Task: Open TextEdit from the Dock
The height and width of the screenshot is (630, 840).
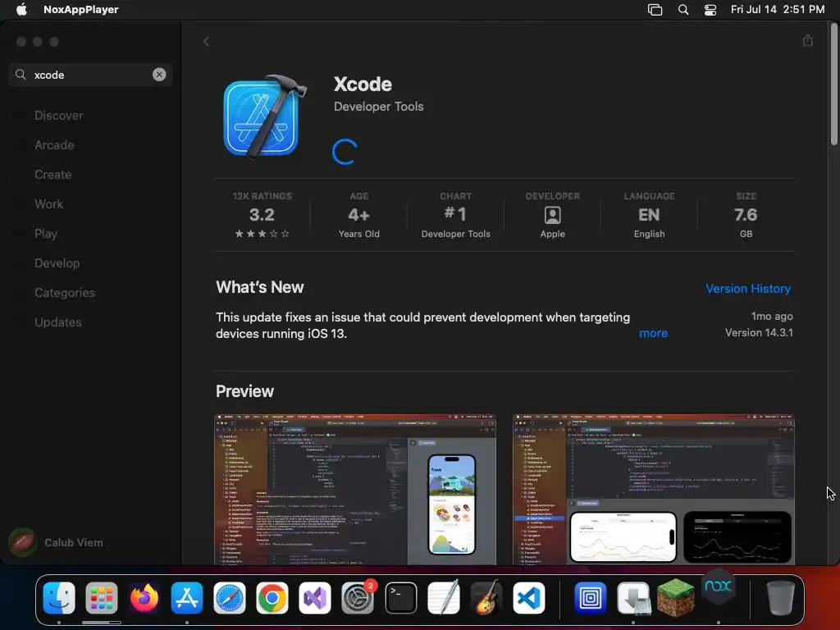Action: point(444,597)
